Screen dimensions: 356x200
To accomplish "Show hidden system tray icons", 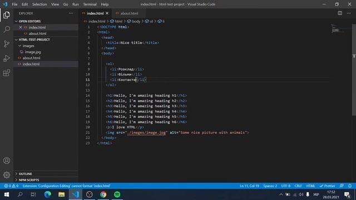I will pos(281,194).
